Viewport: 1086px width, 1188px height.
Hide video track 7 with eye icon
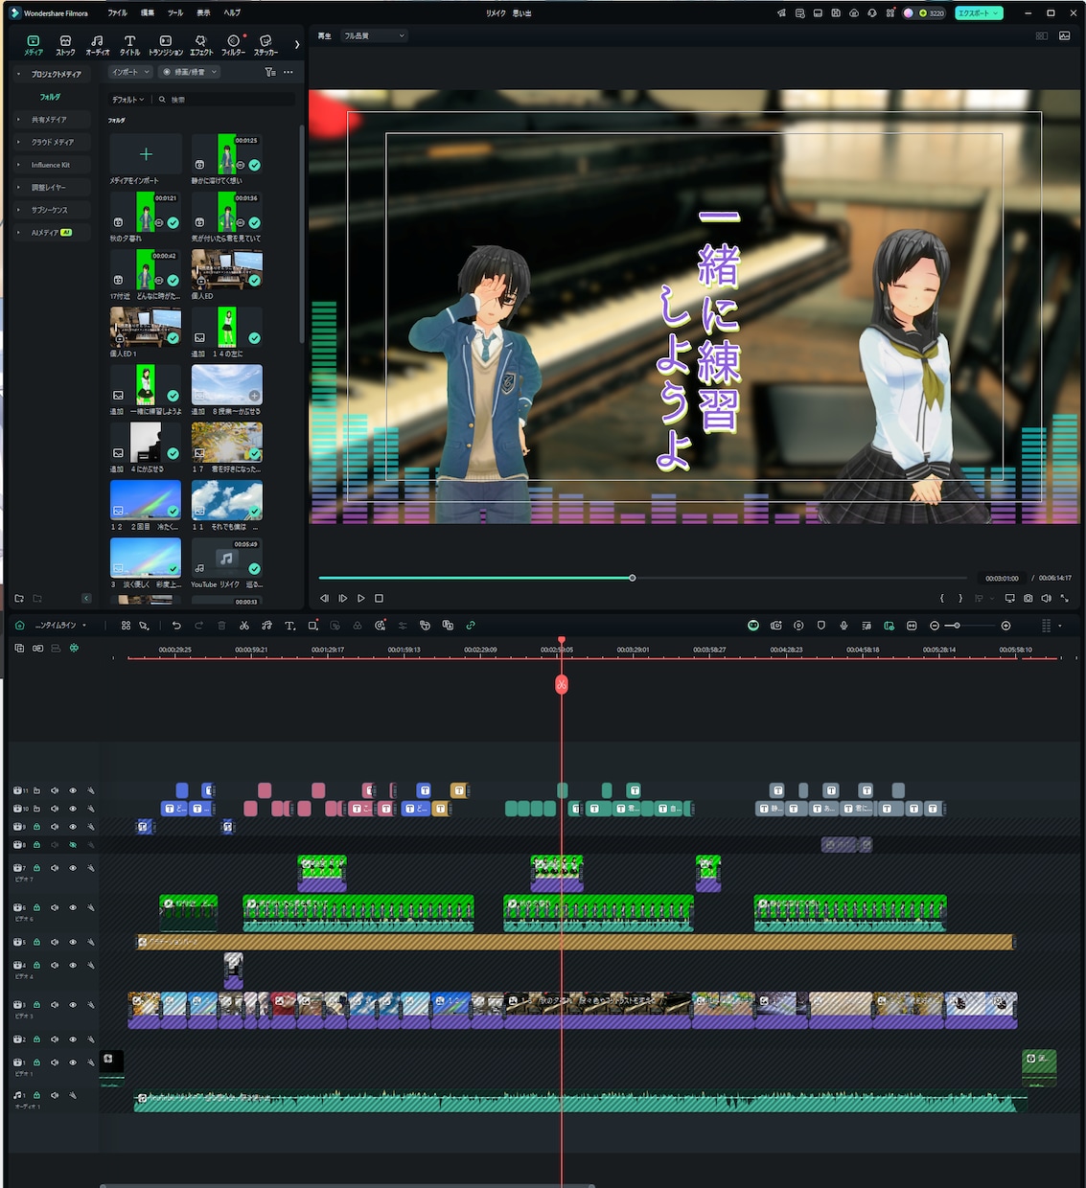pos(73,868)
